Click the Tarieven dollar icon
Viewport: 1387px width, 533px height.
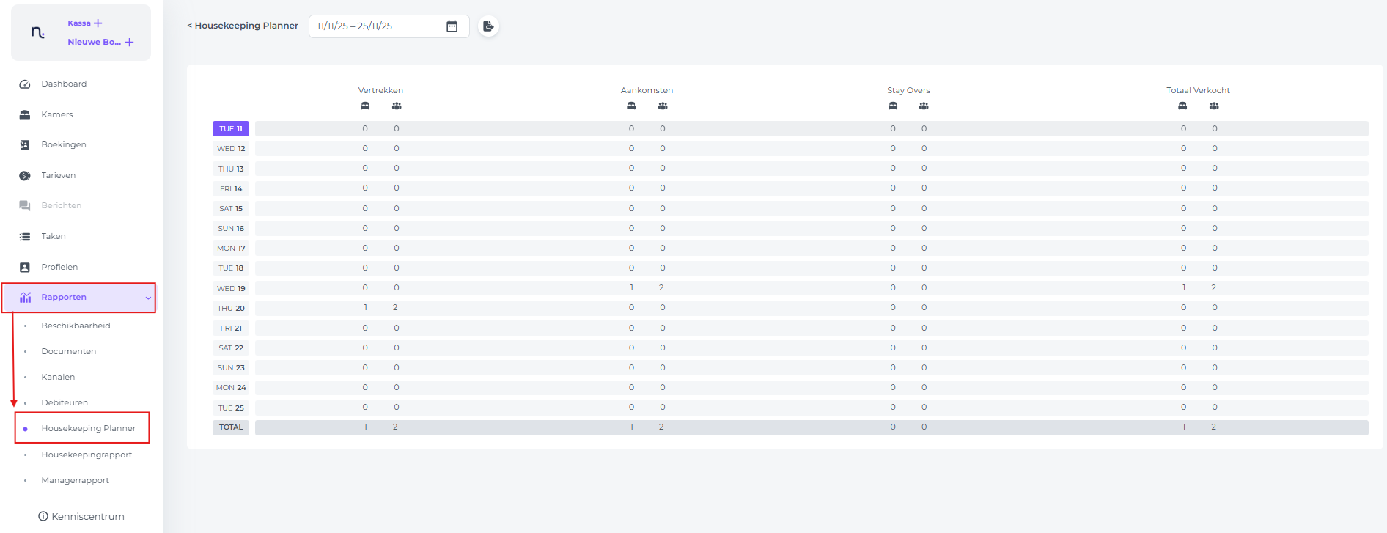25,176
